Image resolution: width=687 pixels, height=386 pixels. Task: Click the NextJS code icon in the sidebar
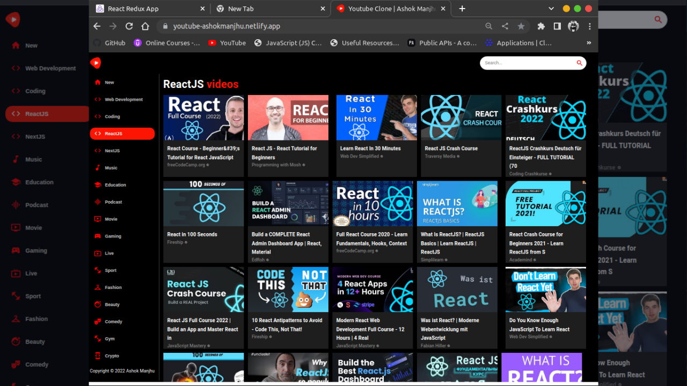point(98,151)
